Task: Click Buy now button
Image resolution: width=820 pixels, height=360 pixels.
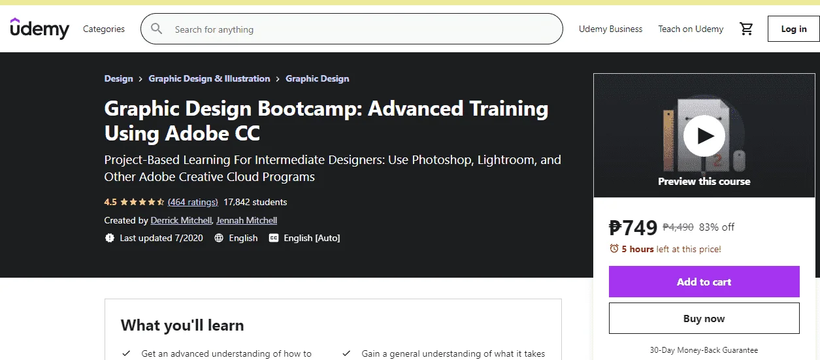Action: click(x=704, y=318)
